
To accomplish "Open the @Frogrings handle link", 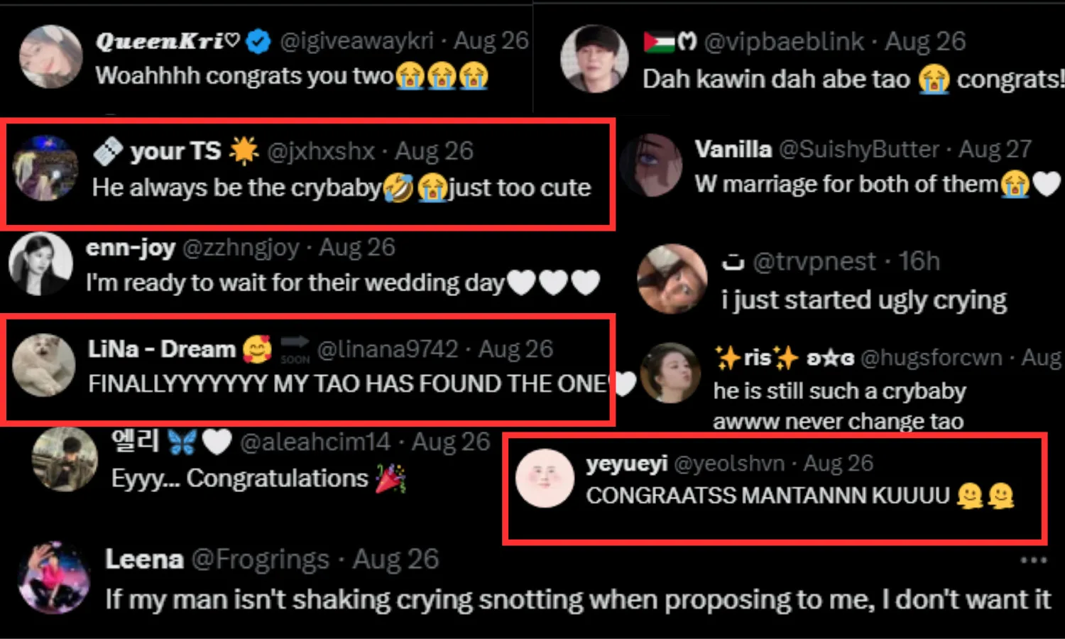I will 261,559.
